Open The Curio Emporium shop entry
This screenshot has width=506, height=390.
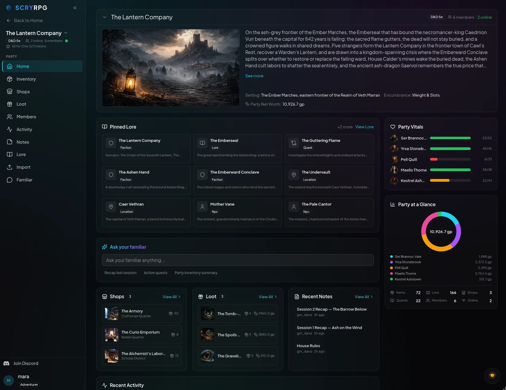142,335
